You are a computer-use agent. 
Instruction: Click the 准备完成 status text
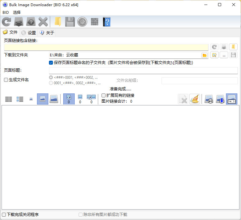click(120, 89)
